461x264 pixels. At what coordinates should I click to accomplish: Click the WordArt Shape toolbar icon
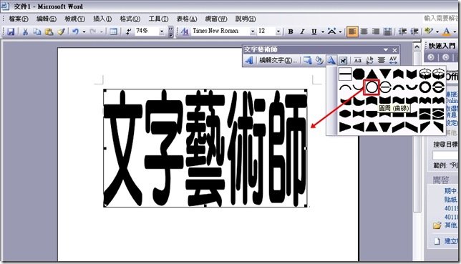click(331, 60)
